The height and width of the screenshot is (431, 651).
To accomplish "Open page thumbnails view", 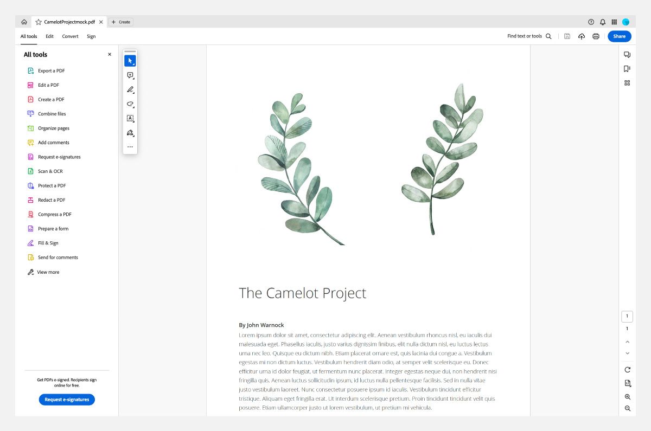I will tap(627, 82).
